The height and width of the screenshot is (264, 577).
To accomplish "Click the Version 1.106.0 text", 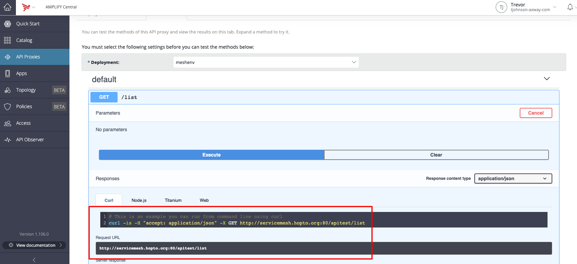I will [x=34, y=234].
